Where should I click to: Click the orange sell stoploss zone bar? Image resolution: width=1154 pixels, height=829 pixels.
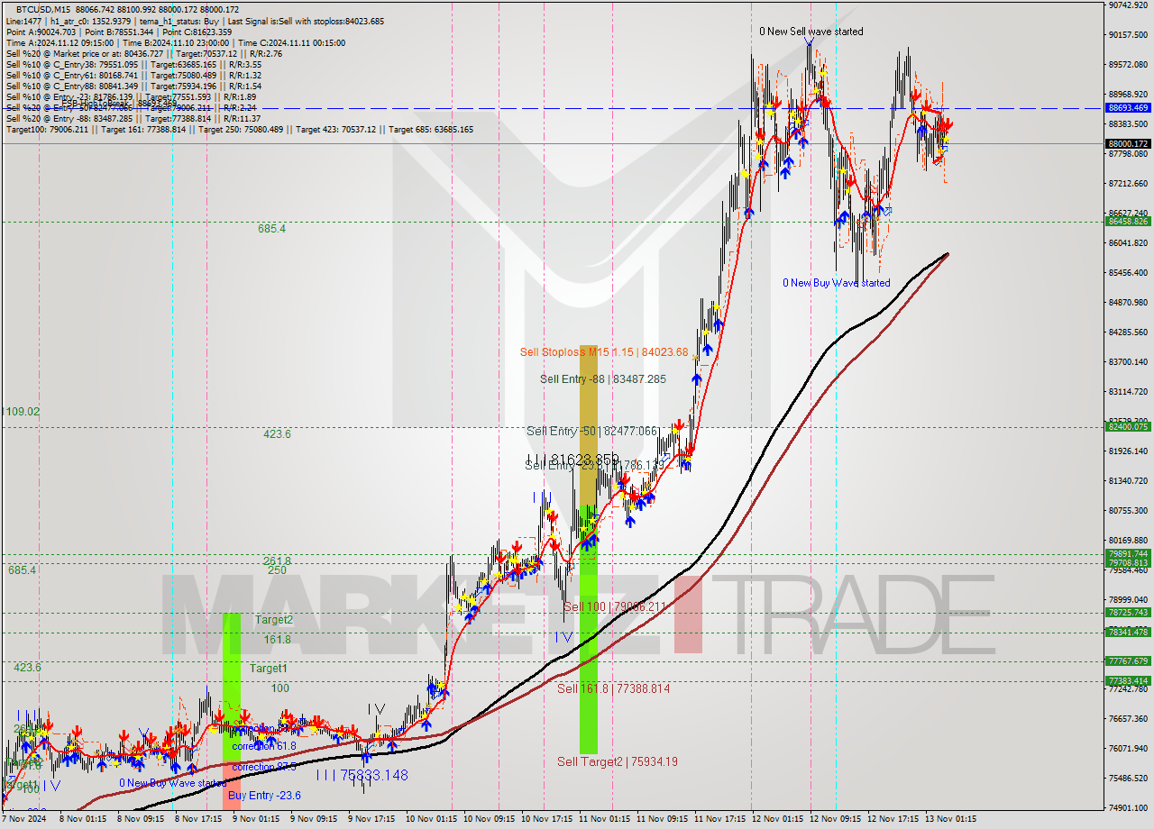[588, 425]
